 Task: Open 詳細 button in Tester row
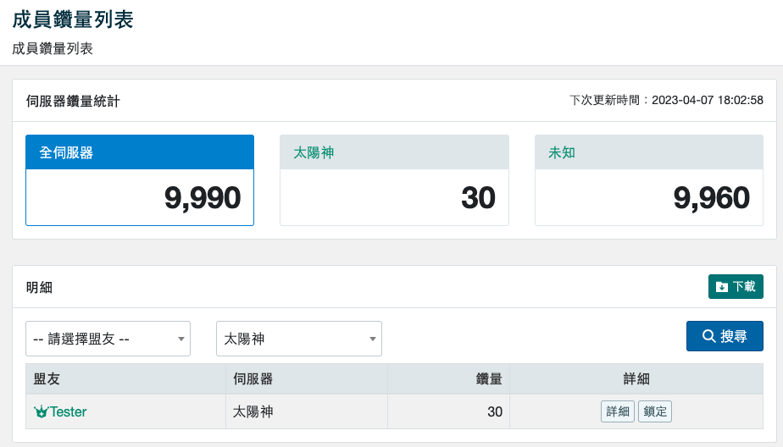coord(617,412)
